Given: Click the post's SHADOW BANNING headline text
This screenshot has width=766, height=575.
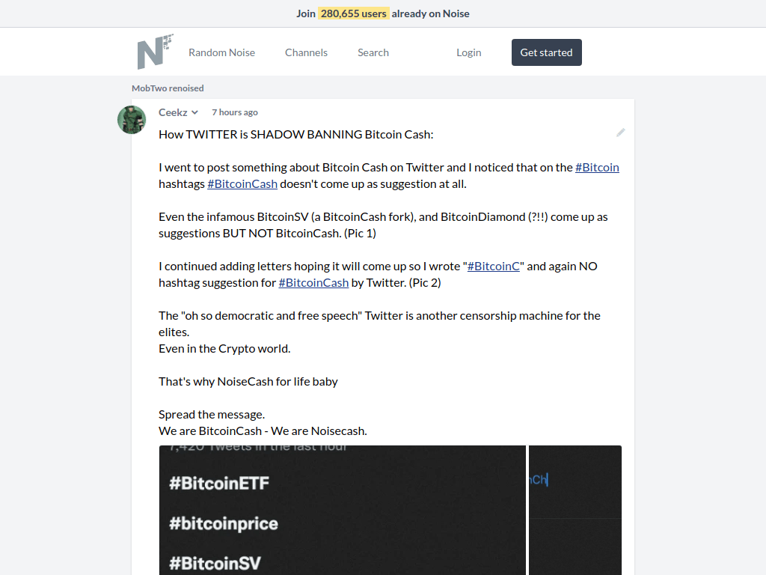Looking at the screenshot, I should click(x=296, y=134).
